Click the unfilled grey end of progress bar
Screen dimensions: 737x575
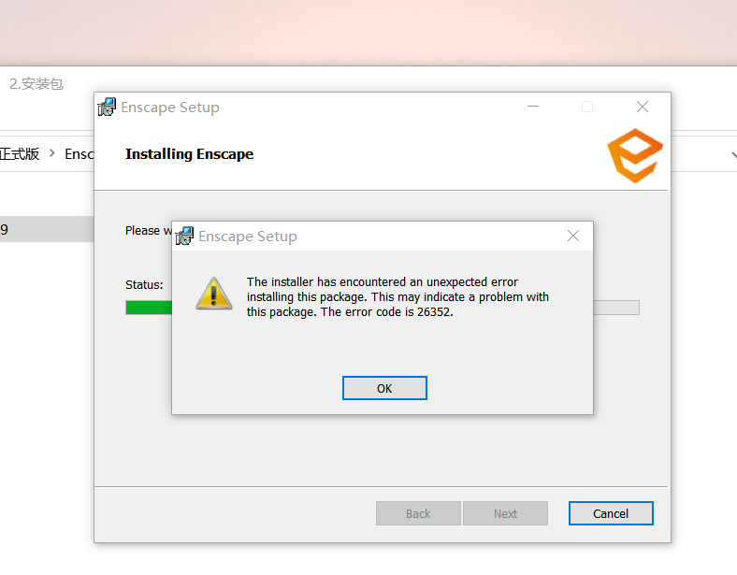tap(616, 308)
